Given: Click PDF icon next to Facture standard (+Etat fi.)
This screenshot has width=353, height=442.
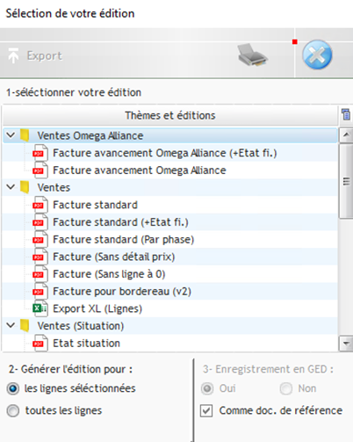Looking at the screenshot, I should point(40,222).
